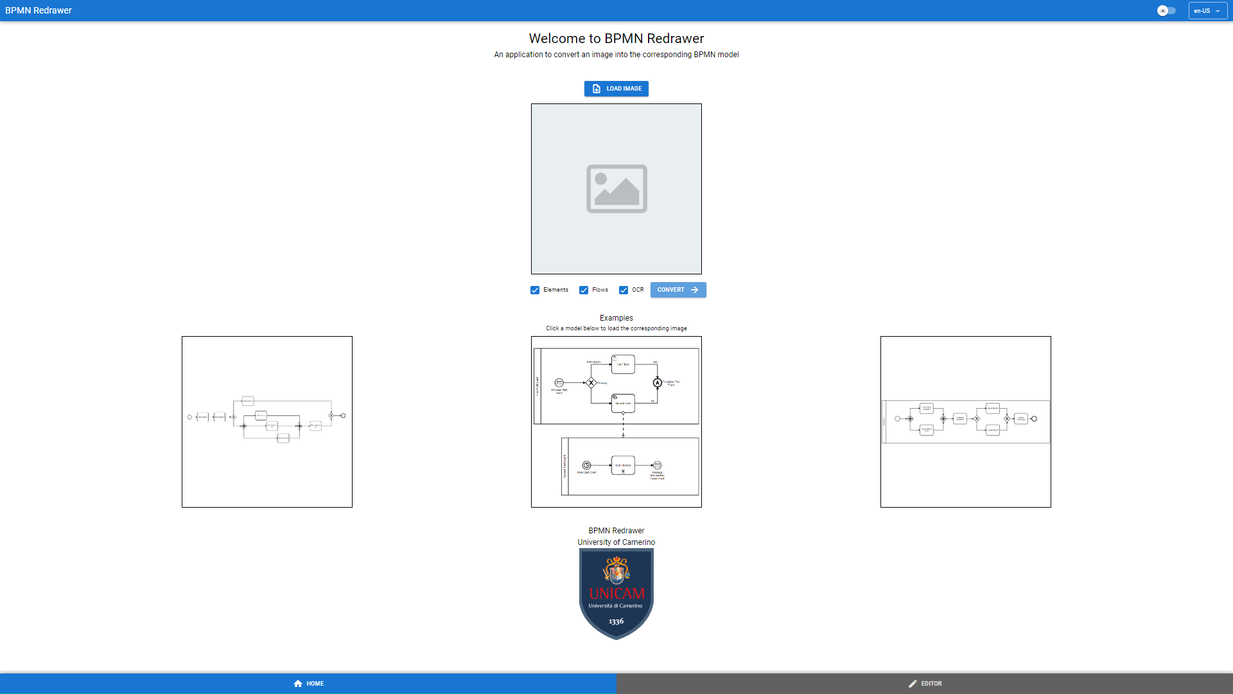Screen dimensions: 1233x694
Task: Click the pencil icon for Editor
Action: [913, 684]
